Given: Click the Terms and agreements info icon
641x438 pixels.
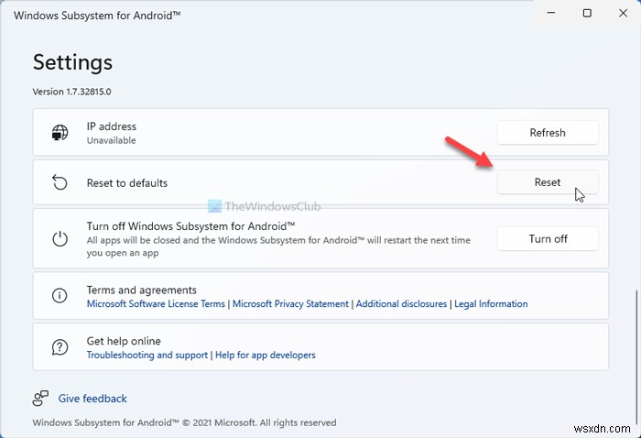Looking at the screenshot, I should (60, 296).
